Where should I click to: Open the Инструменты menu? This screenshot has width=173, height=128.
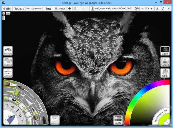(x=34, y=8)
